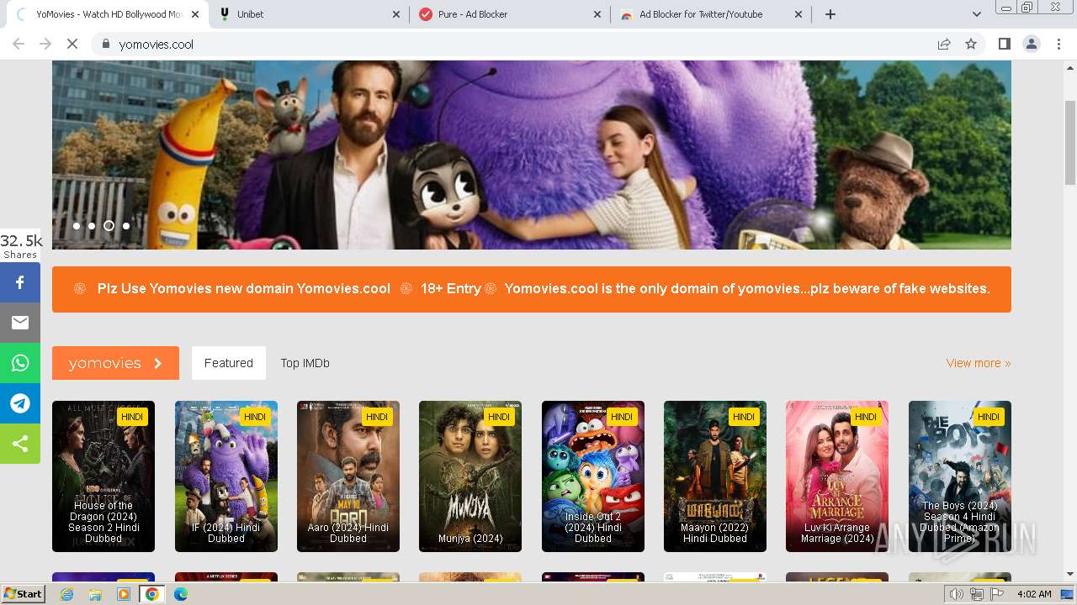Share via the email envelope icon
1077x605 pixels.
click(20, 323)
